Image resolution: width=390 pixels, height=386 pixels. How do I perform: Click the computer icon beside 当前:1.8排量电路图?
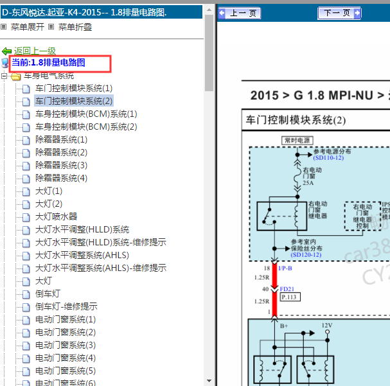point(5,63)
